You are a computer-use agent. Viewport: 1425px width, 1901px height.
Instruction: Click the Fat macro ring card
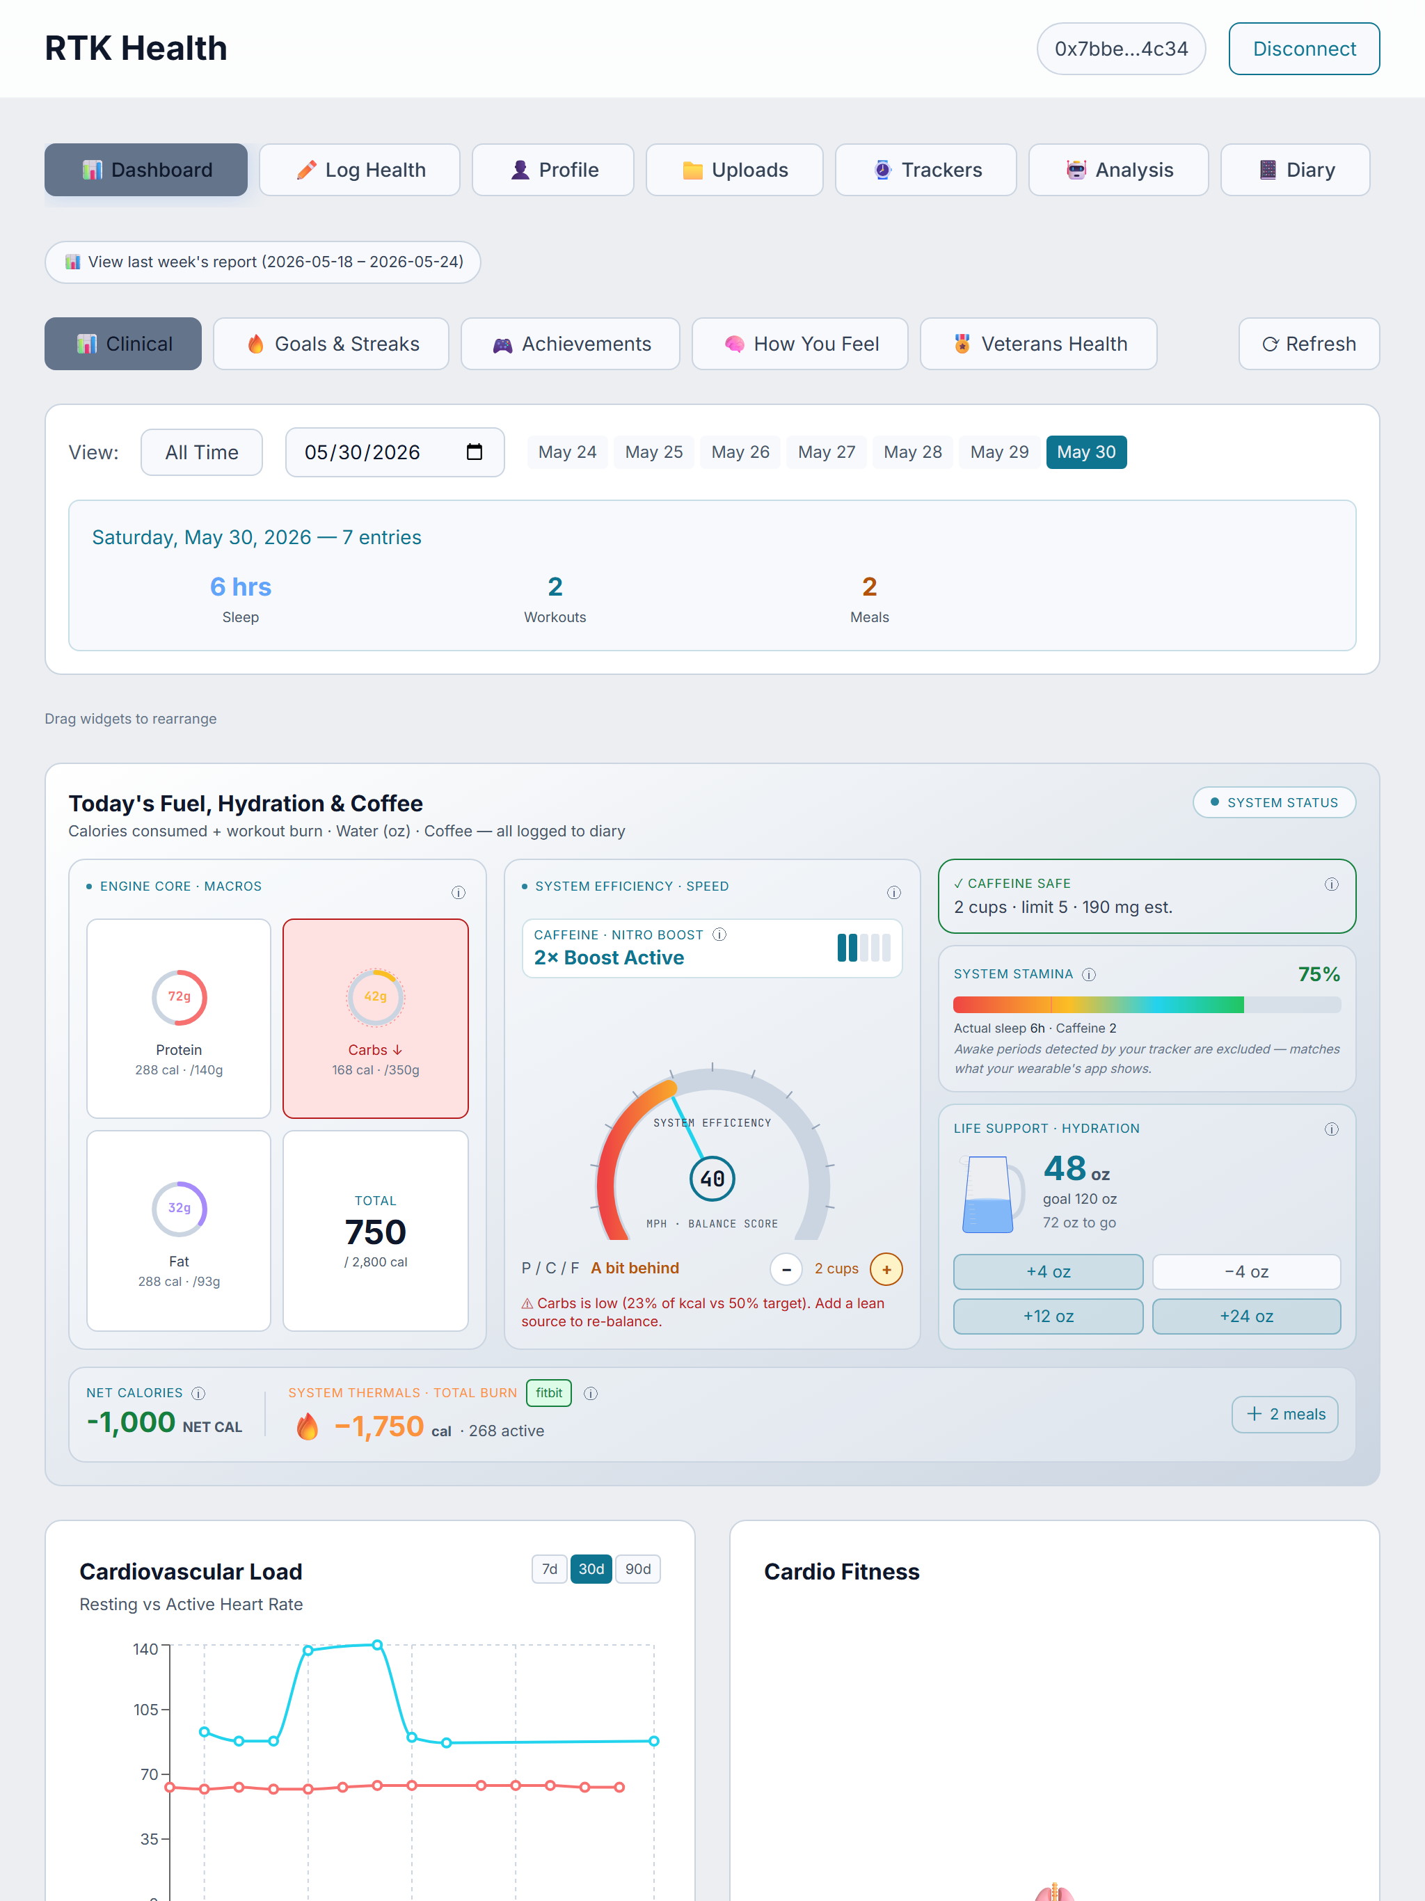[179, 1230]
